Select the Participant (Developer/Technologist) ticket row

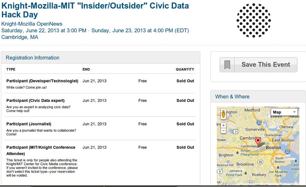pos(100,84)
